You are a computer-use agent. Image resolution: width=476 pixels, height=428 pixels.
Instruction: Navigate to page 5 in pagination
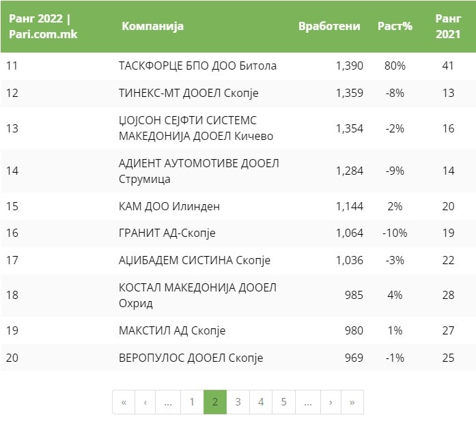click(283, 402)
